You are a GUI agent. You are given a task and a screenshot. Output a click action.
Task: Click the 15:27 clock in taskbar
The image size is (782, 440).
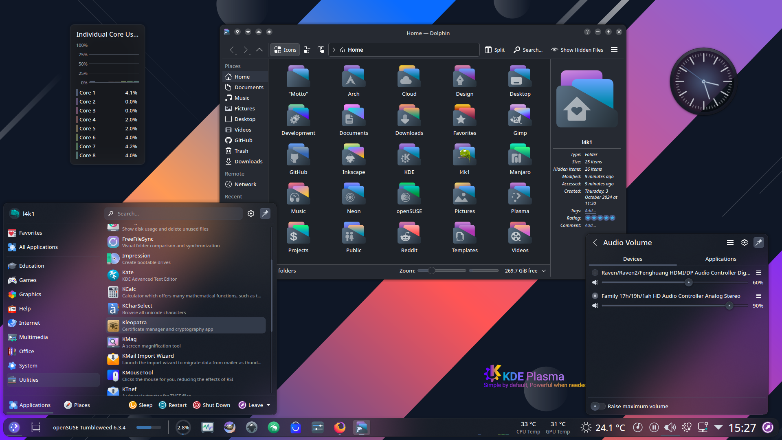[x=742, y=427]
